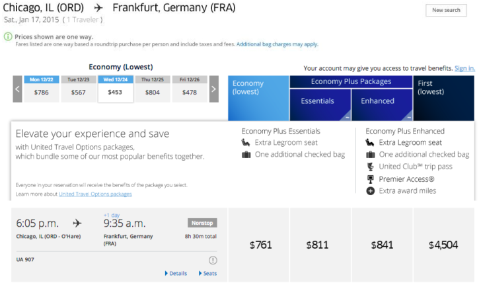The height and width of the screenshot is (283, 481).
Task: Advance to later dates with right arrow
Action: coord(214,89)
